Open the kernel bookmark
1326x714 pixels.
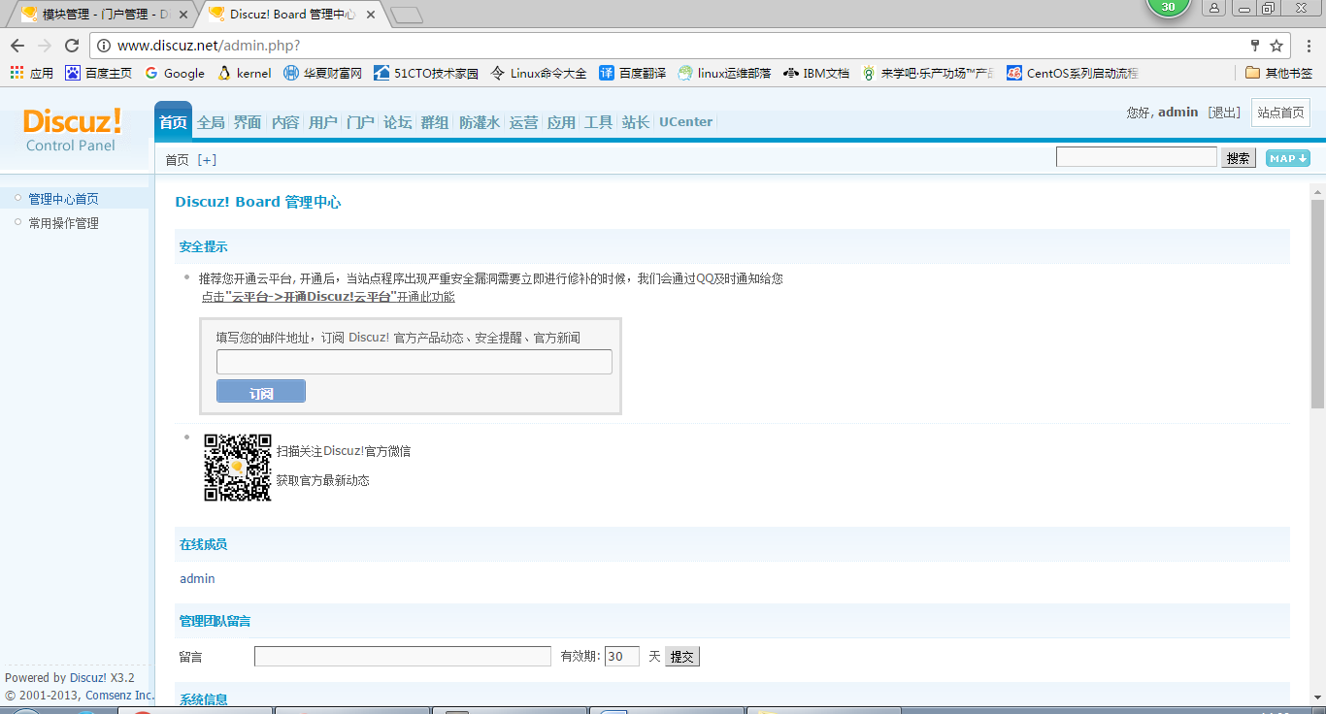[245, 73]
